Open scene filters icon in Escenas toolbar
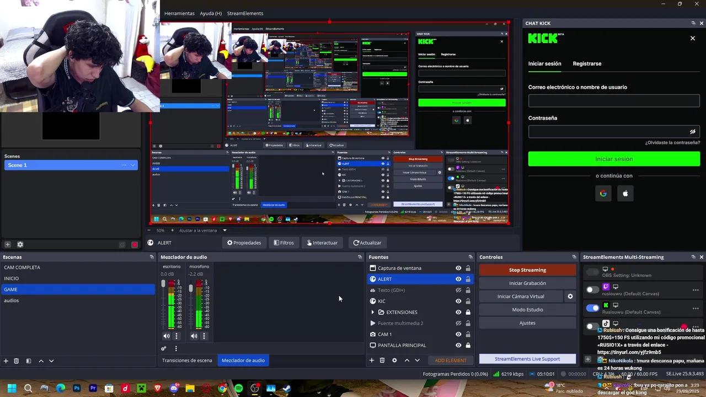Image resolution: width=706 pixels, height=397 pixels. (x=29, y=361)
